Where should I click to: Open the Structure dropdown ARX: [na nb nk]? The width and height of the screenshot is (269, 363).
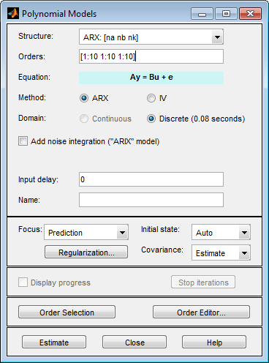click(151, 37)
